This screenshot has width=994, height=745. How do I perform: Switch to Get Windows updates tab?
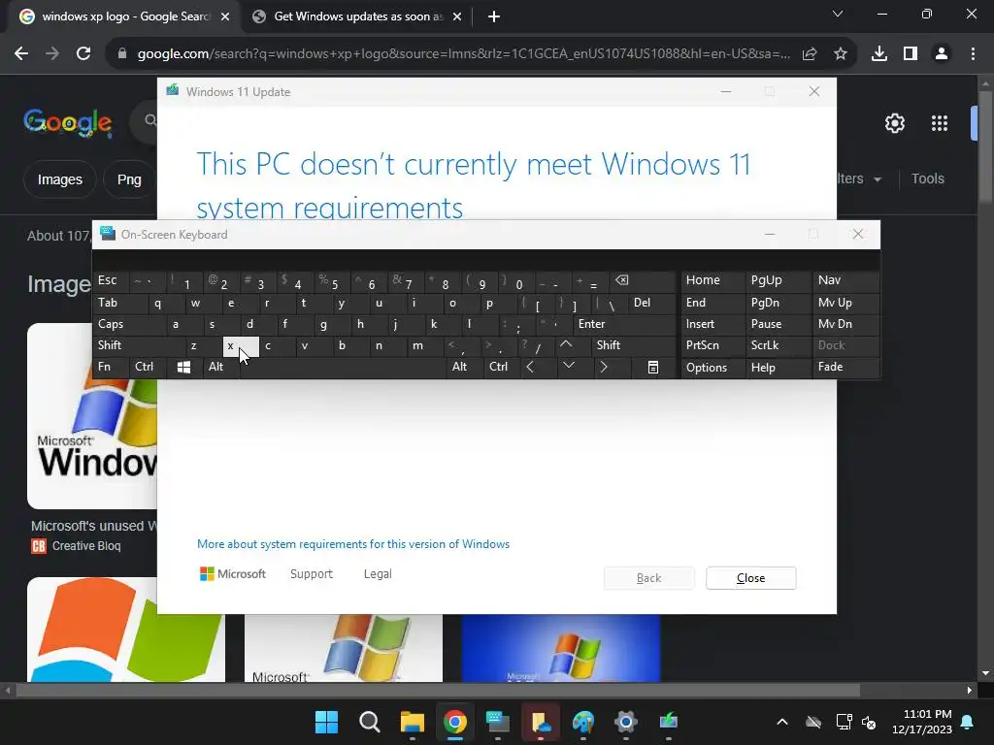357,16
